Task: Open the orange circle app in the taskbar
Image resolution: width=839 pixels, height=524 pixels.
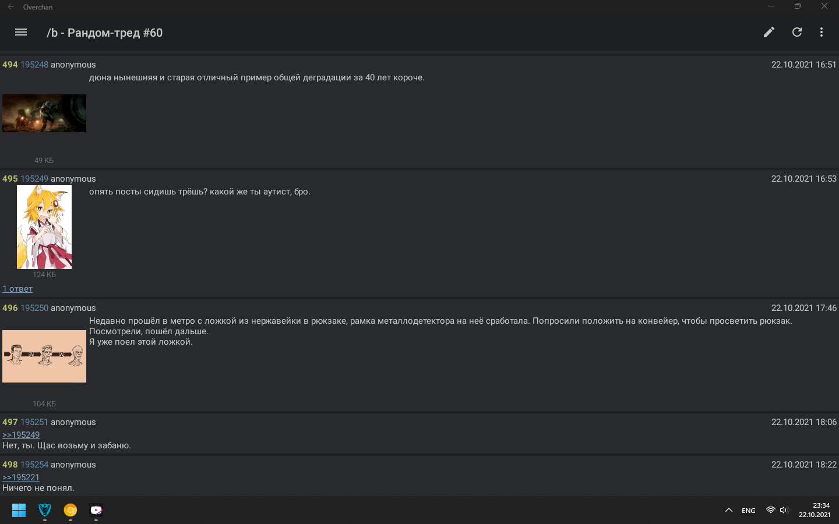Action: (70, 511)
